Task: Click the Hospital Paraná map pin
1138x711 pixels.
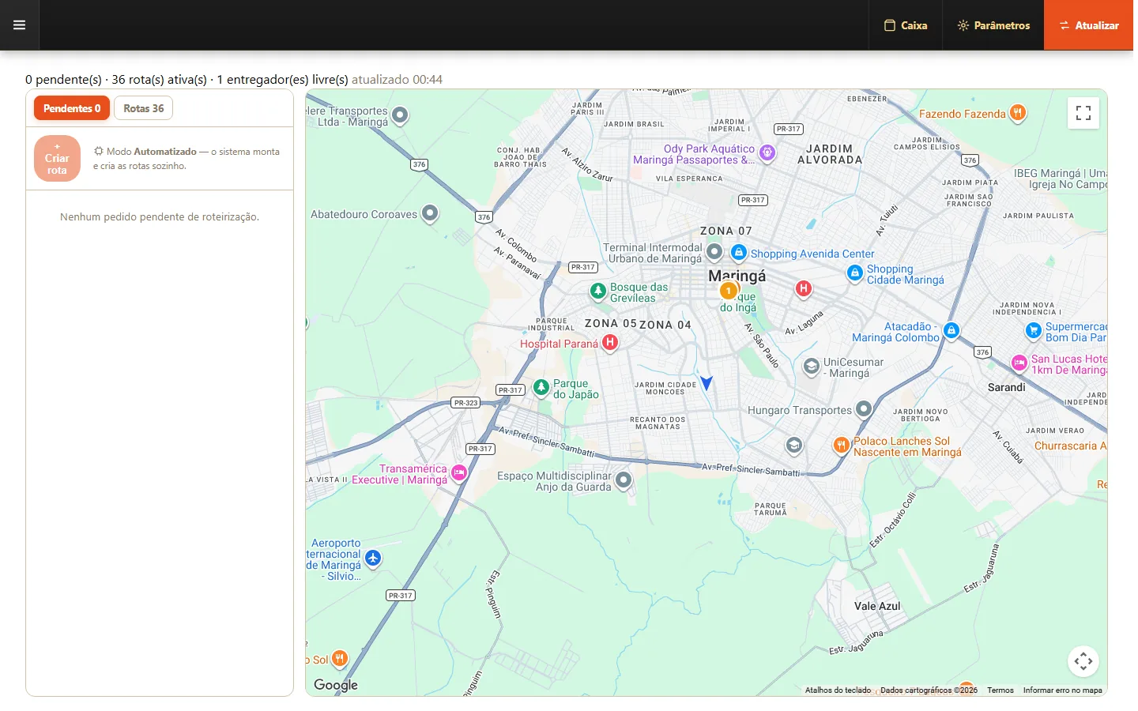Action: (x=610, y=343)
